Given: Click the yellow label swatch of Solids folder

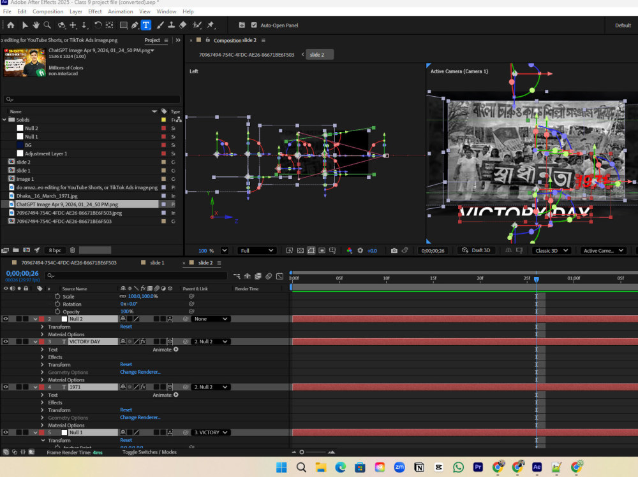Looking at the screenshot, I should (163, 120).
